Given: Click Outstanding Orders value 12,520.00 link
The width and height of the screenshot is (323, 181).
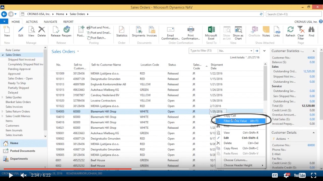Looking at the screenshot, I should click(x=309, y=71).
